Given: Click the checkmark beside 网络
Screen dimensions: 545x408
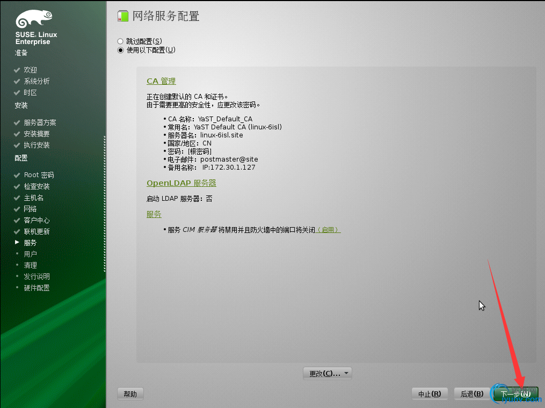Looking at the screenshot, I should 17,209.
